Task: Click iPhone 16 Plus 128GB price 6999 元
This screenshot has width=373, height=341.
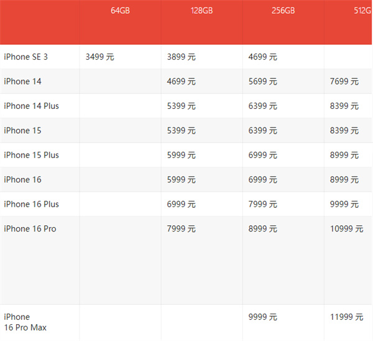Action: coord(182,204)
